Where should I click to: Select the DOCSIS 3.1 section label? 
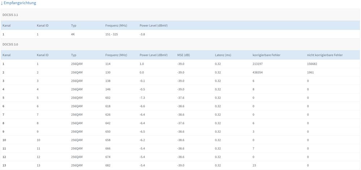tap(10, 15)
